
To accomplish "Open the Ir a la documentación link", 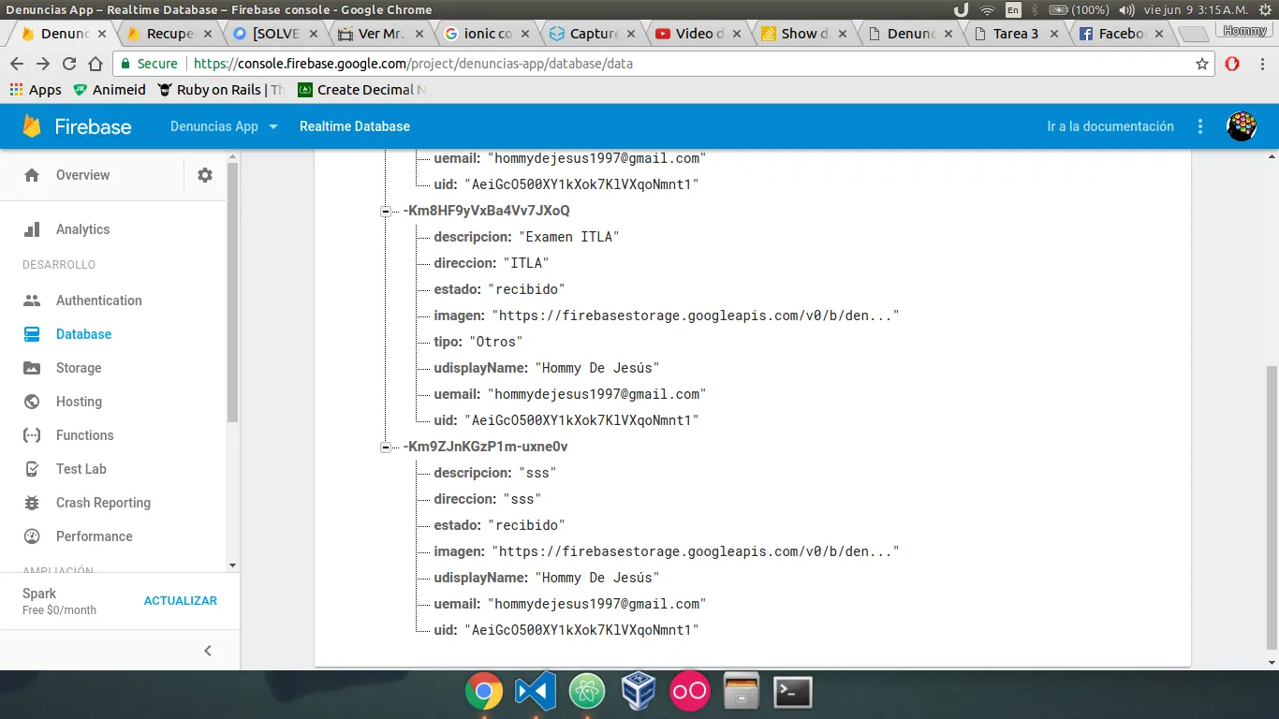I will [1110, 126].
